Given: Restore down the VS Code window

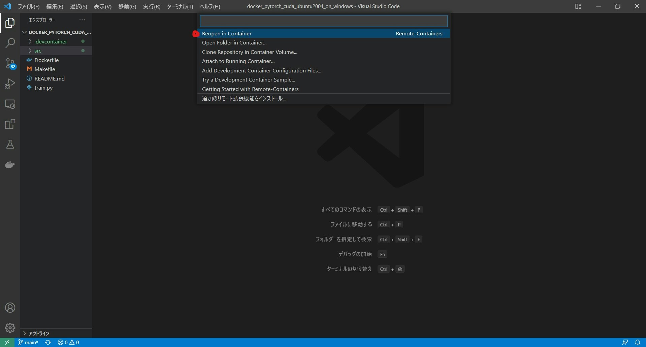Looking at the screenshot, I should coord(618,6).
